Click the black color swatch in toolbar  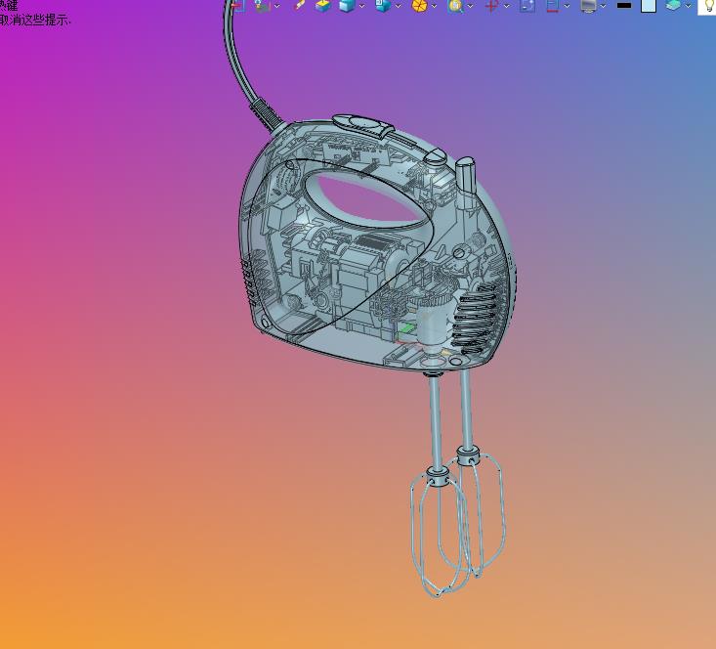[x=624, y=6]
